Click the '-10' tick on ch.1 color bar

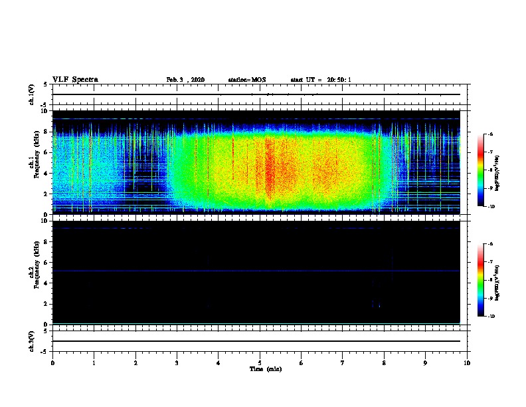click(x=491, y=207)
